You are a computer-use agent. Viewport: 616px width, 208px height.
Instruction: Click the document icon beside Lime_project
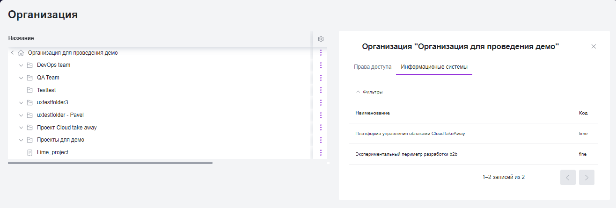point(30,152)
